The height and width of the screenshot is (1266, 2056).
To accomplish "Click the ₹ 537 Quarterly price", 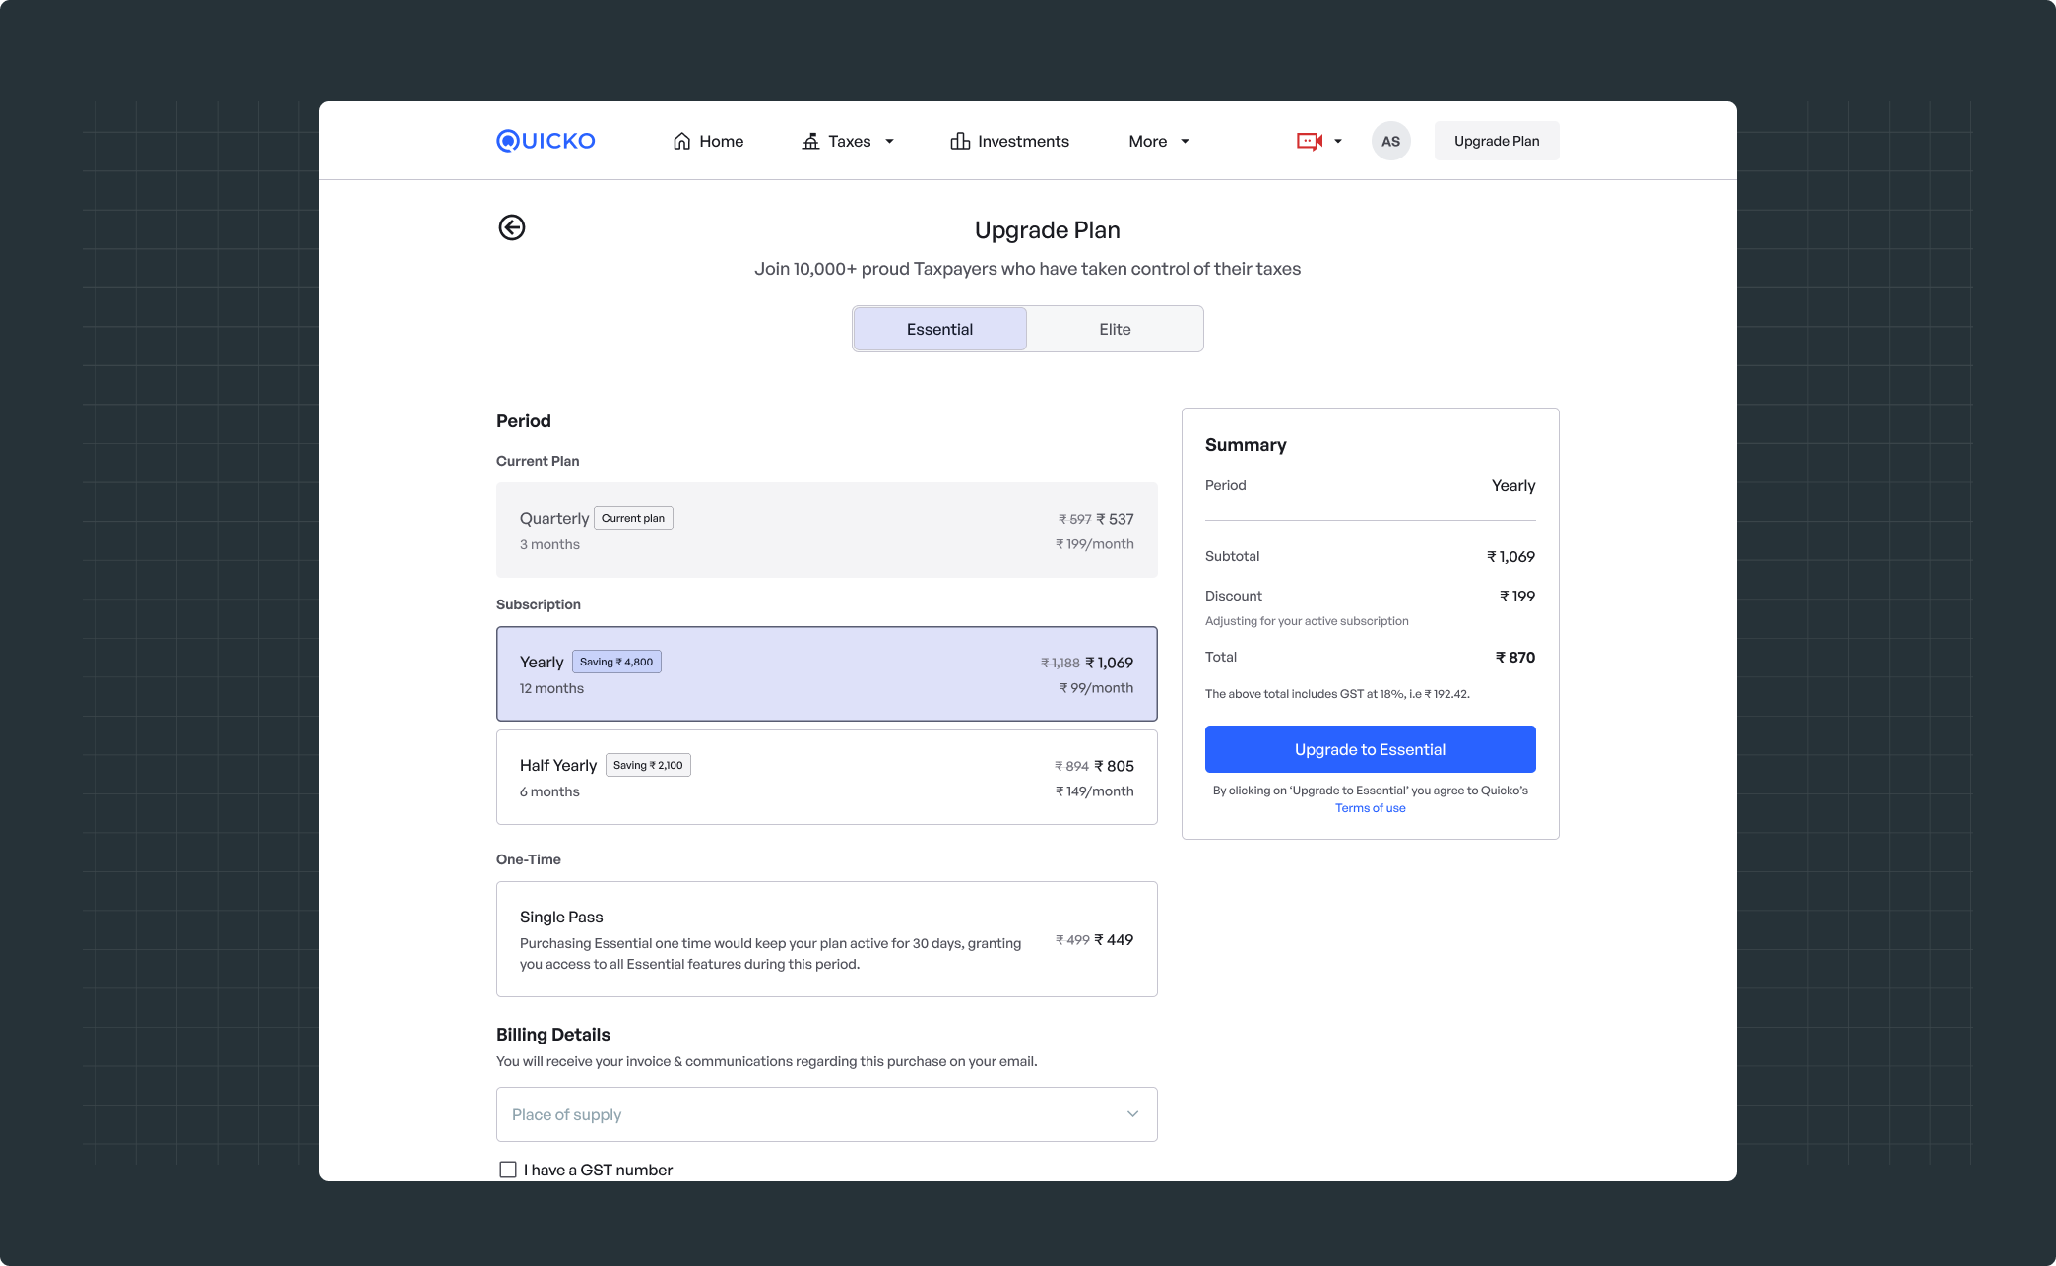I will point(1115,519).
